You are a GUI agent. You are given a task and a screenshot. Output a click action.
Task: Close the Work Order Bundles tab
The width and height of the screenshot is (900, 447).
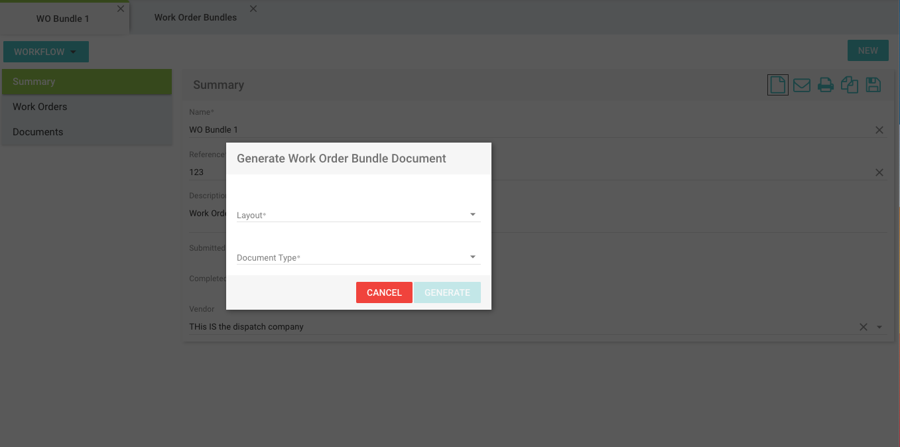(253, 9)
